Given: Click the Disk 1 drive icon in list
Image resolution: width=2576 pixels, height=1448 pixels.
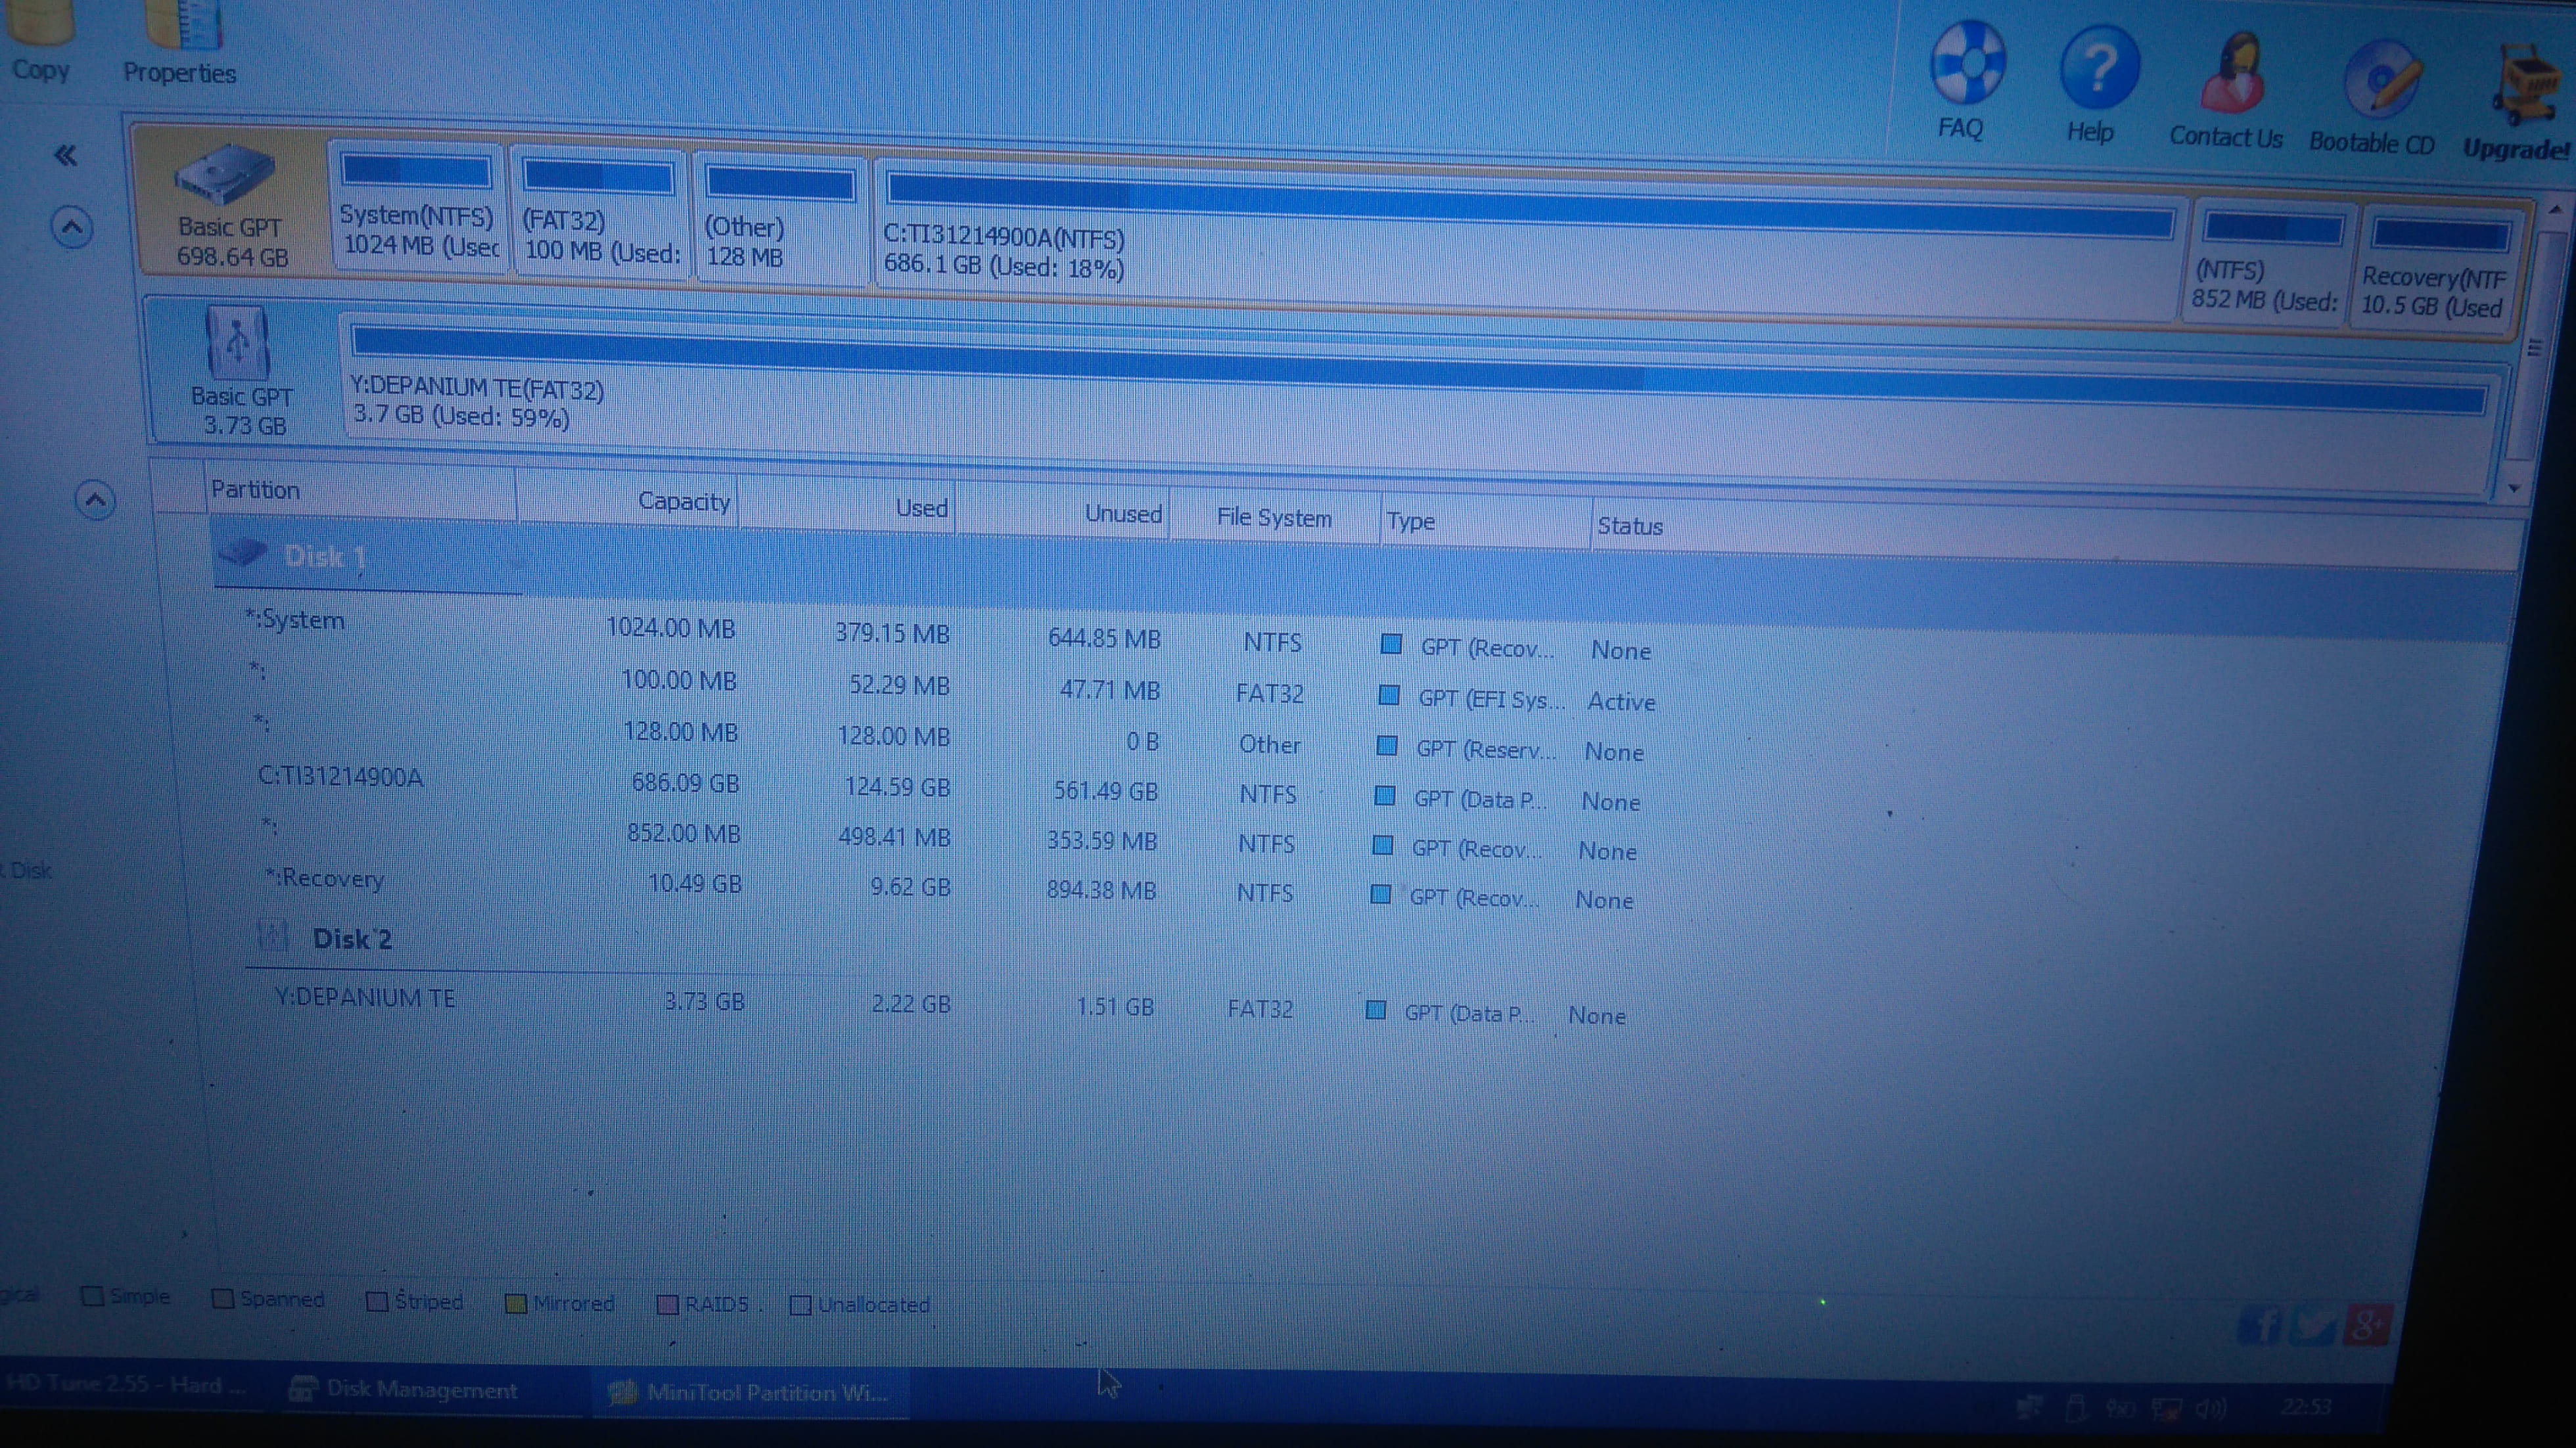Looking at the screenshot, I should click(x=242, y=552).
